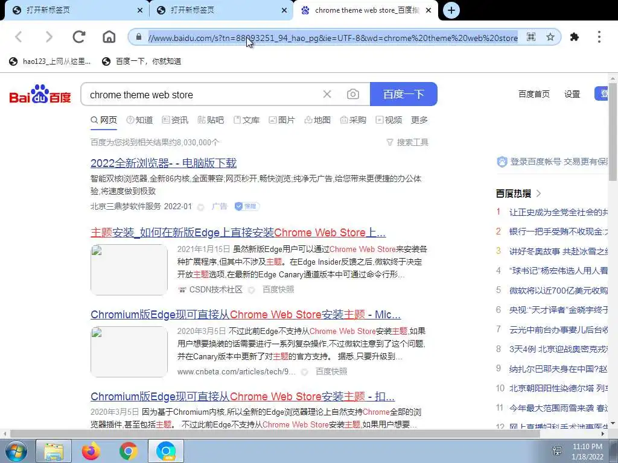Open 百度快照 for the CSDN result

point(278,290)
